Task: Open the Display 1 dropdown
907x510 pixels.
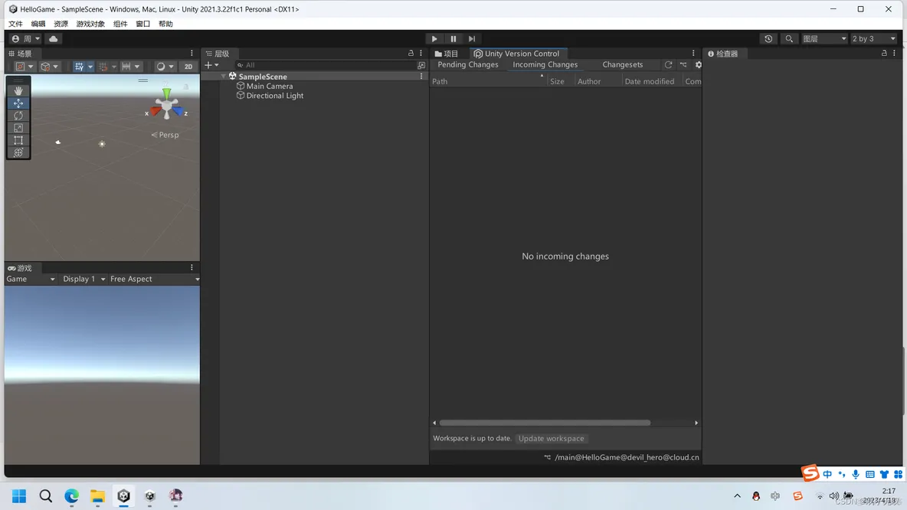Action: [x=83, y=279]
